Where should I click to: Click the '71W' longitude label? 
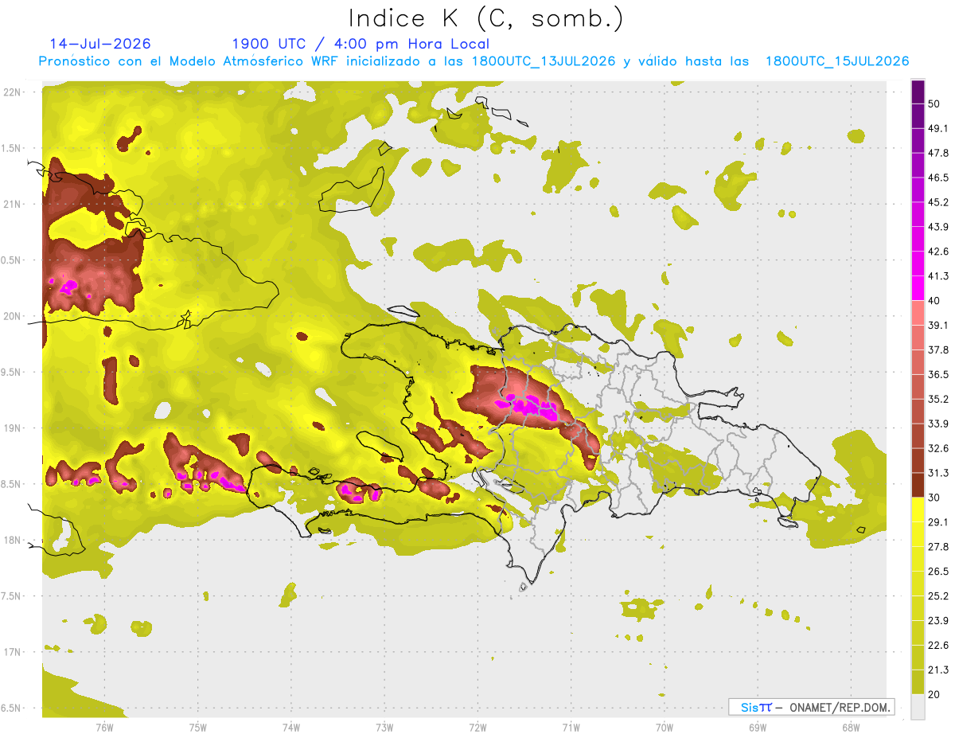click(571, 728)
